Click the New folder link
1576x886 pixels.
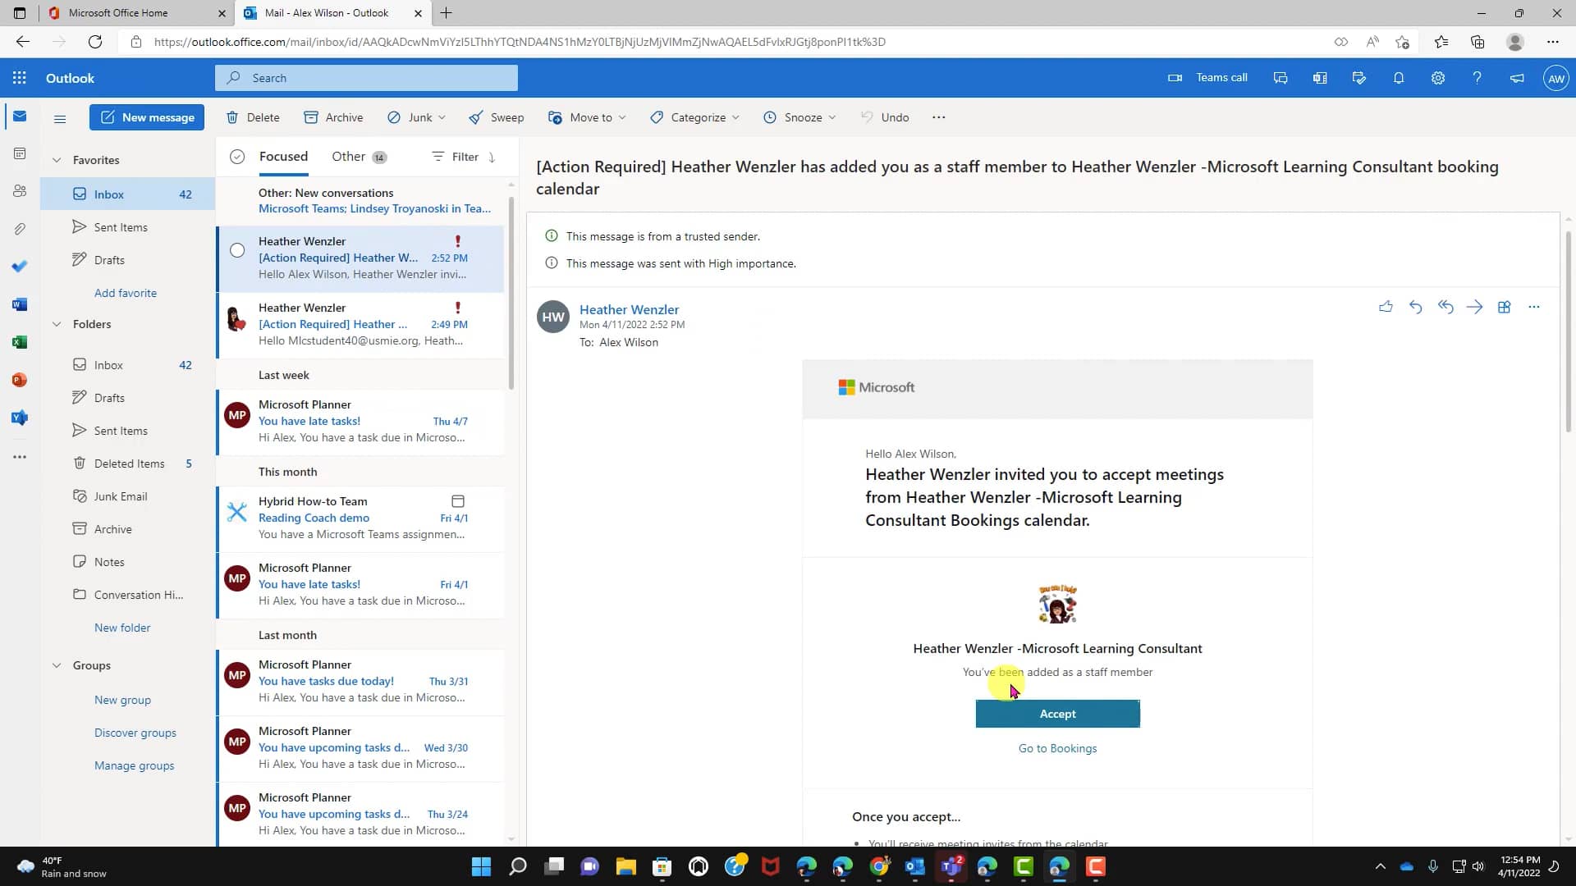click(122, 628)
